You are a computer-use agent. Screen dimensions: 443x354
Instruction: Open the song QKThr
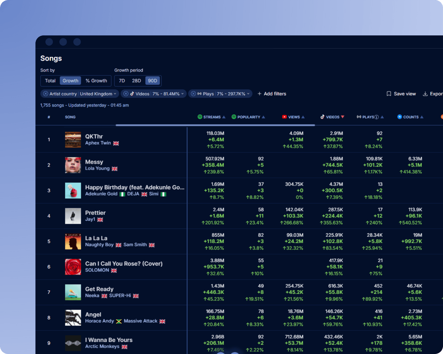click(x=94, y=136)
